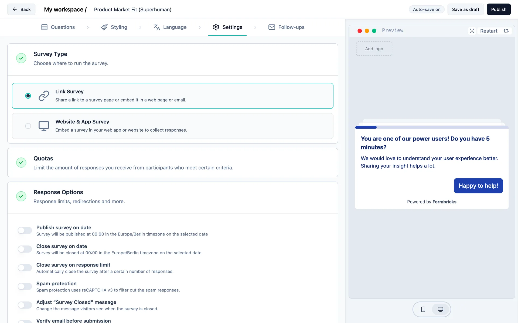Go to the Follow-ups tab
518x323 pixels.
(x=286, y=27)
